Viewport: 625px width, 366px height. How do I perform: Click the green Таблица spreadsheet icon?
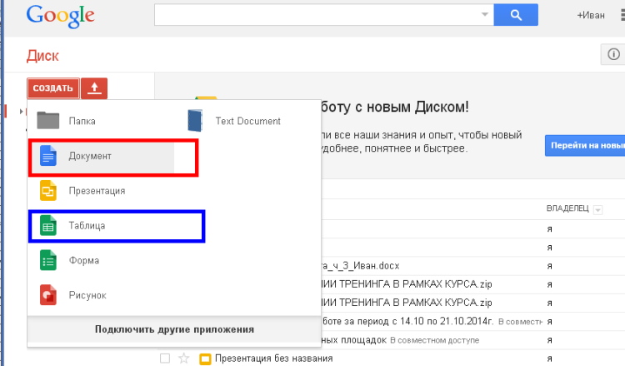[47, 226]
